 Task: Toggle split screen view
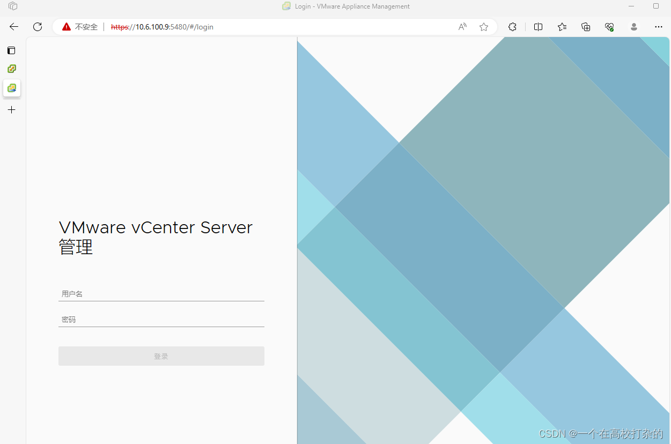(539, 27)
